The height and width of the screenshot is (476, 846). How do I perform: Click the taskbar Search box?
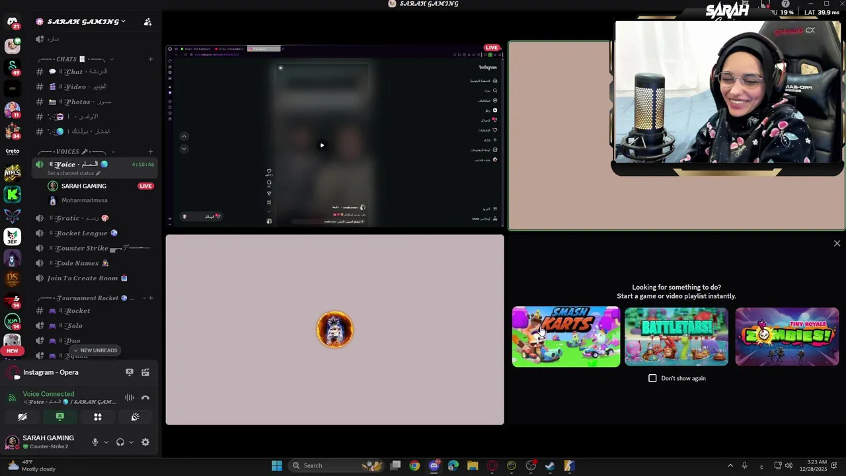click(x=336, y=465)
